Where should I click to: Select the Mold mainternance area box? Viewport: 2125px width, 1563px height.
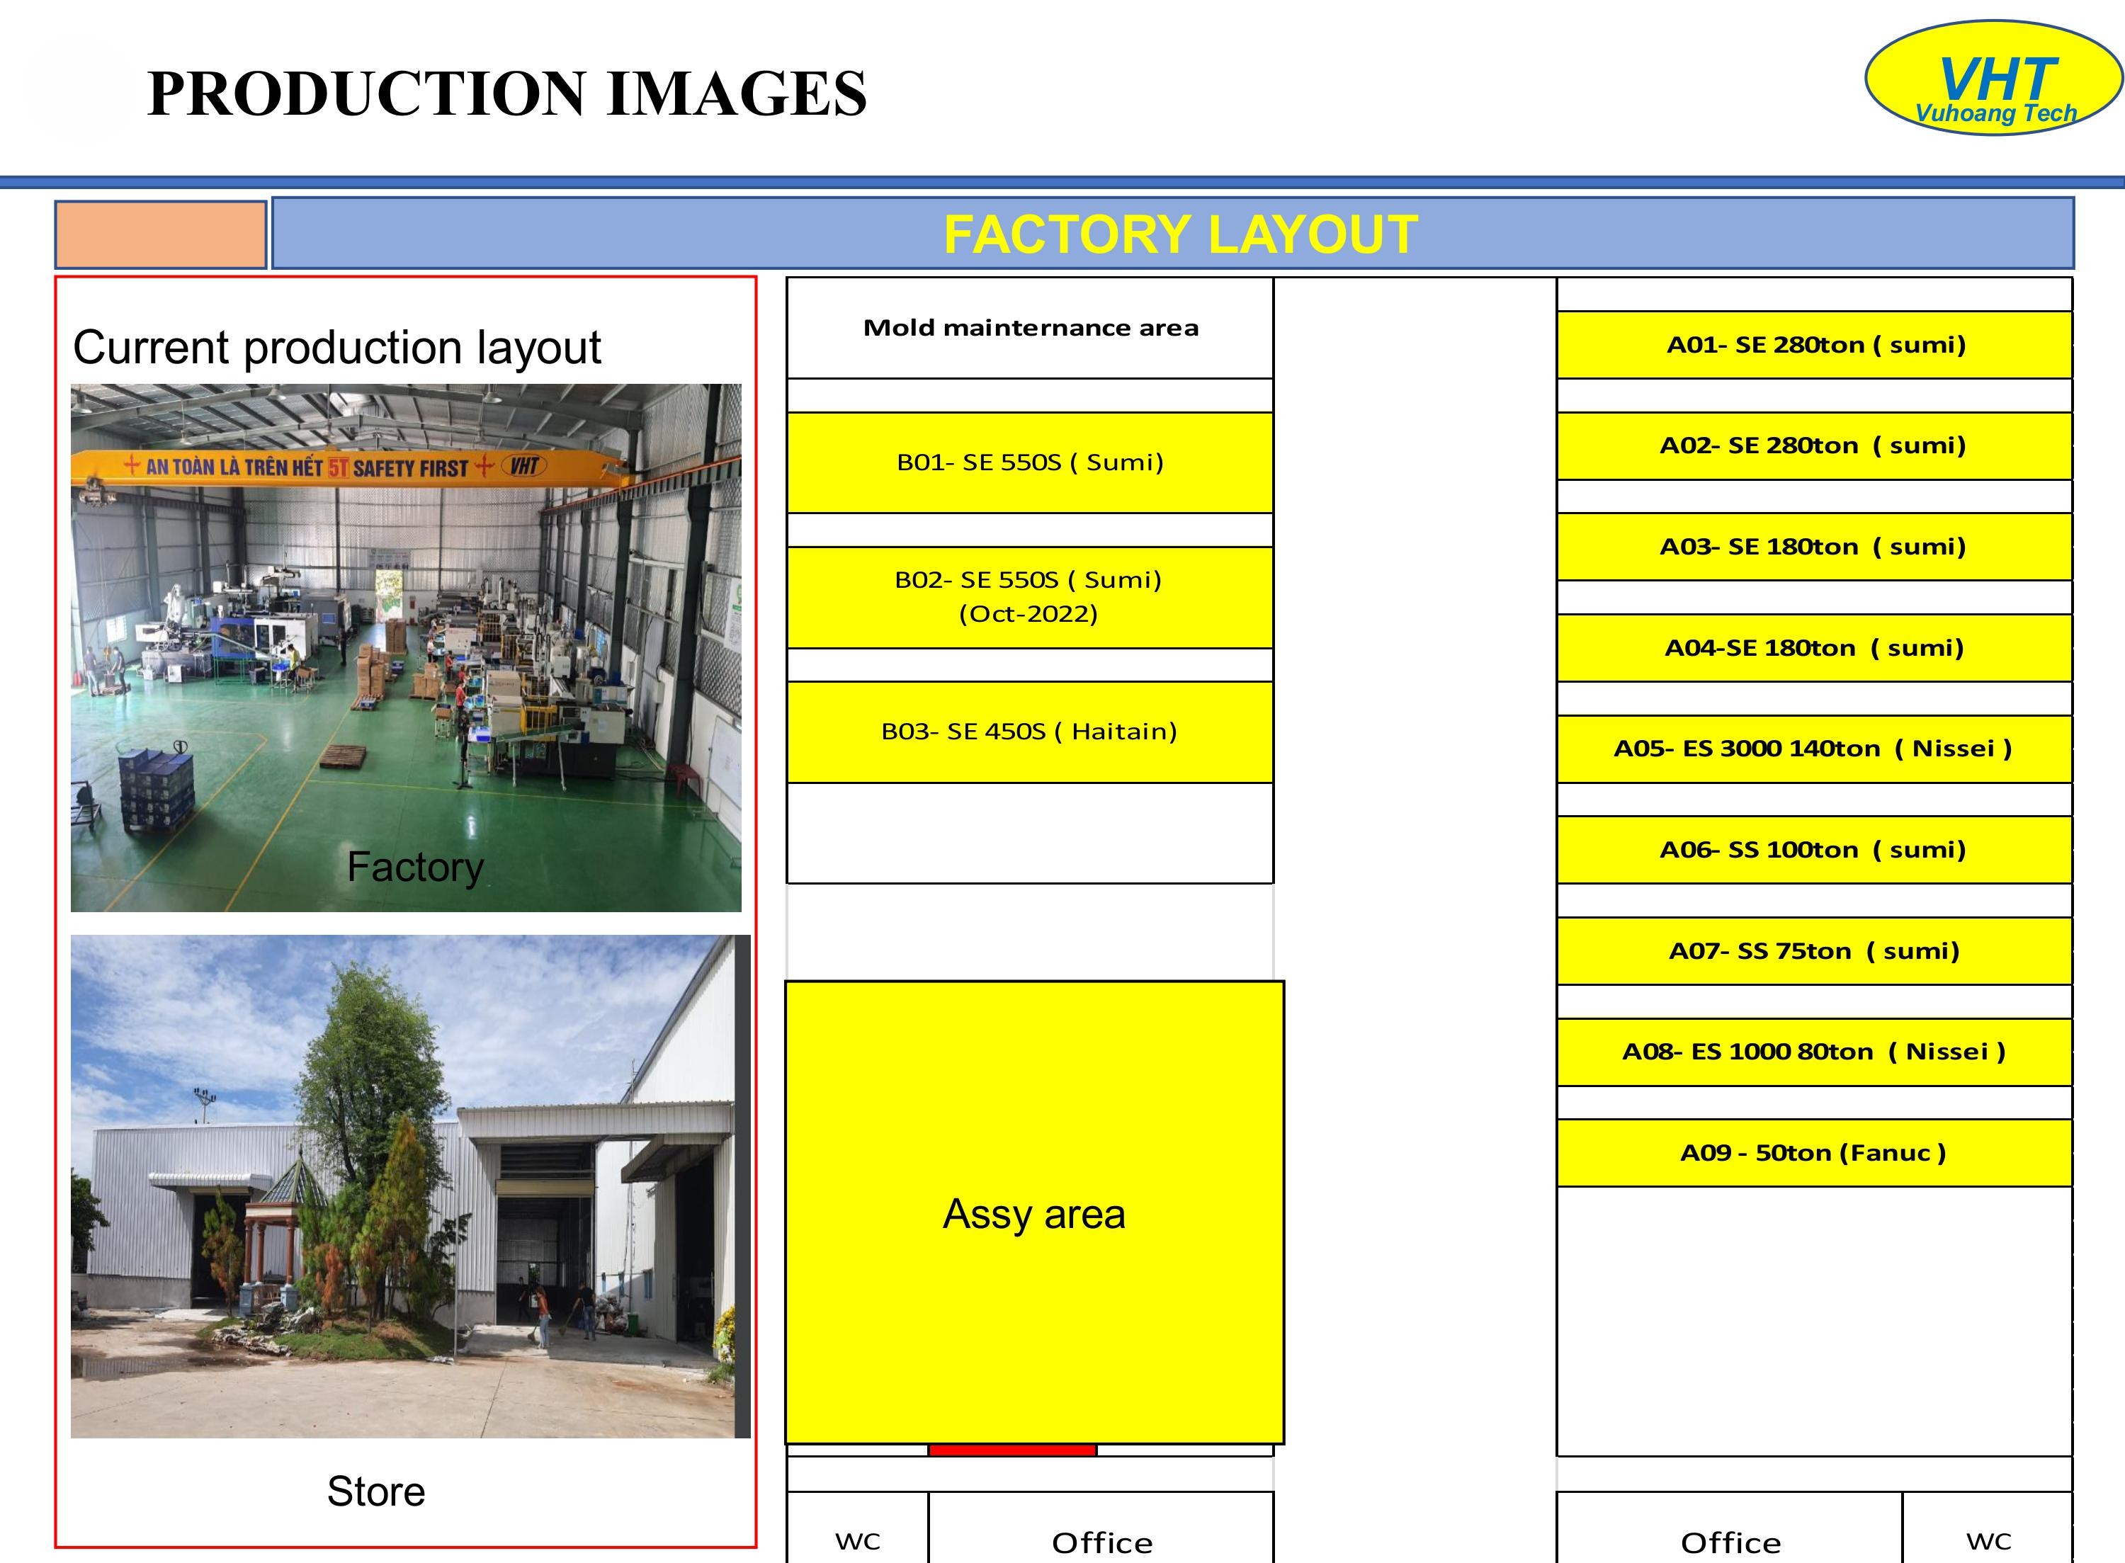coord(1029,327)
